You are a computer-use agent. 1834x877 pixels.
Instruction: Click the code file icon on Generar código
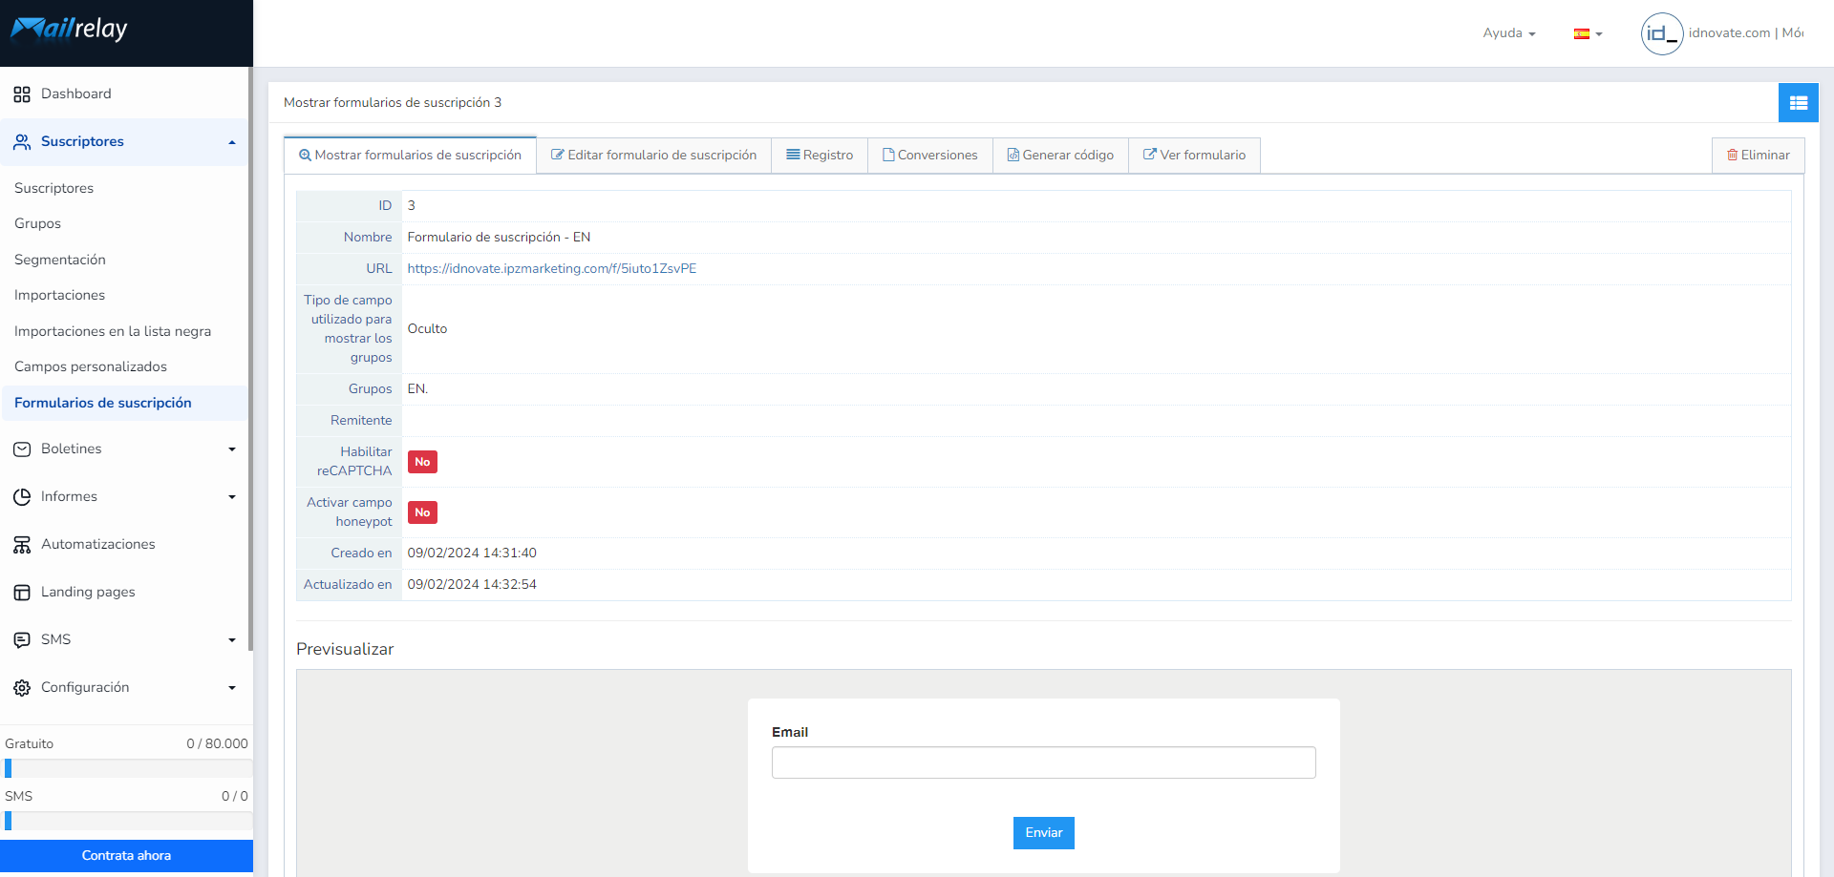[1013, 156]
